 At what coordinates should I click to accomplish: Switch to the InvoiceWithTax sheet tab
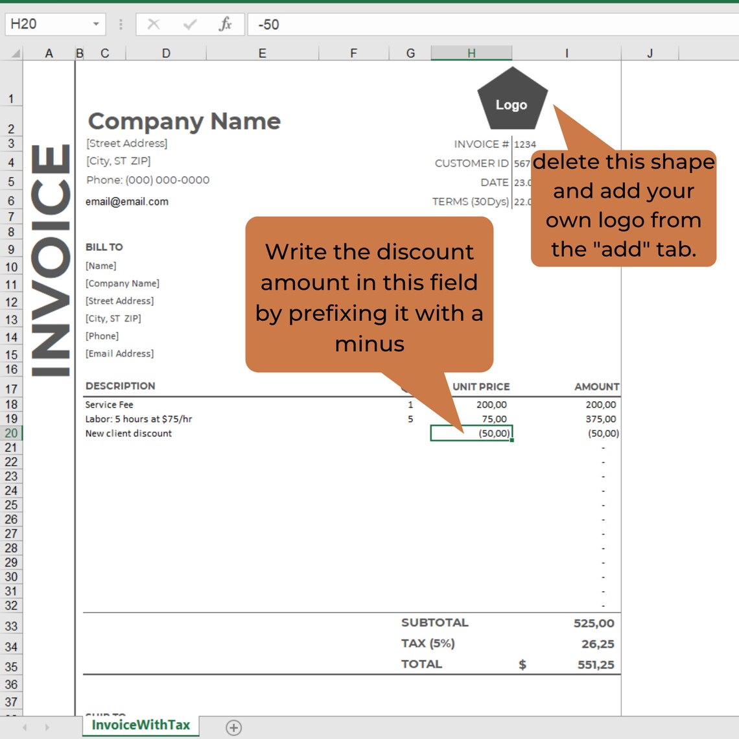(140, 726)
